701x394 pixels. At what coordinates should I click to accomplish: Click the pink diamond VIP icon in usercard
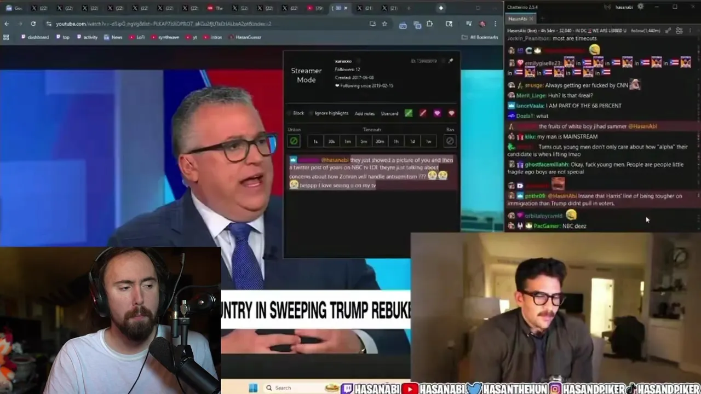pyautogui.click(x=437, y=113)
